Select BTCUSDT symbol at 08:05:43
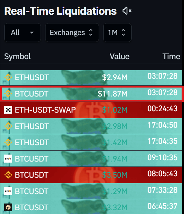 click(31, 175)
